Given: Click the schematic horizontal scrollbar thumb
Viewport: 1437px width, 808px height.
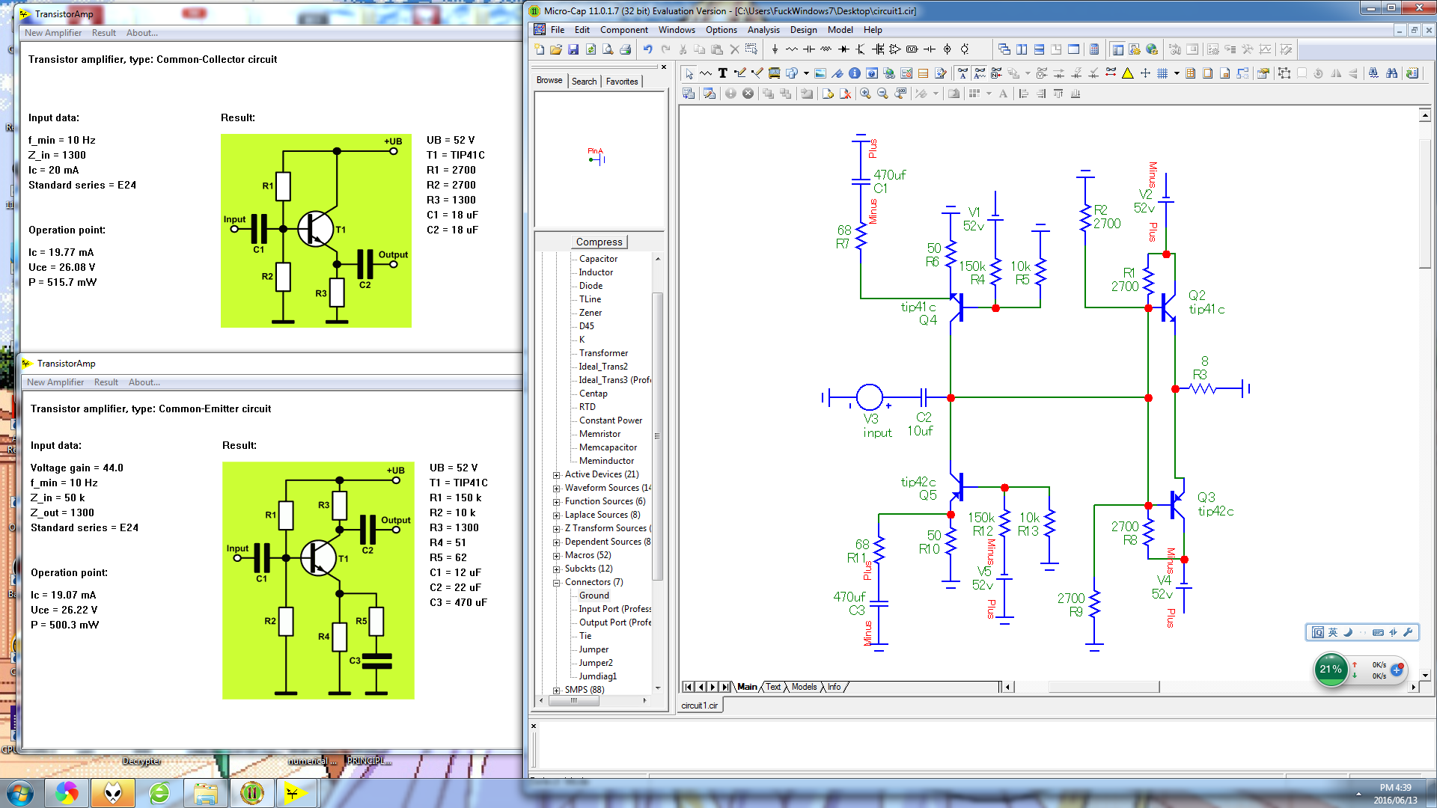Looking at the screenshot, I should click(x=1104, y=687).
